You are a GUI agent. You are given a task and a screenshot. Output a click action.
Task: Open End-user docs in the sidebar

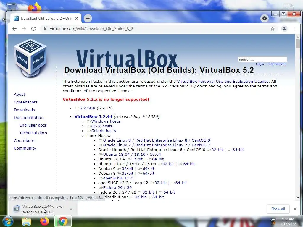(x=33, y=125)
